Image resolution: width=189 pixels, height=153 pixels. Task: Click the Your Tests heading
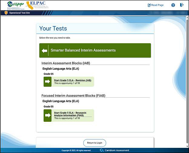53,28
